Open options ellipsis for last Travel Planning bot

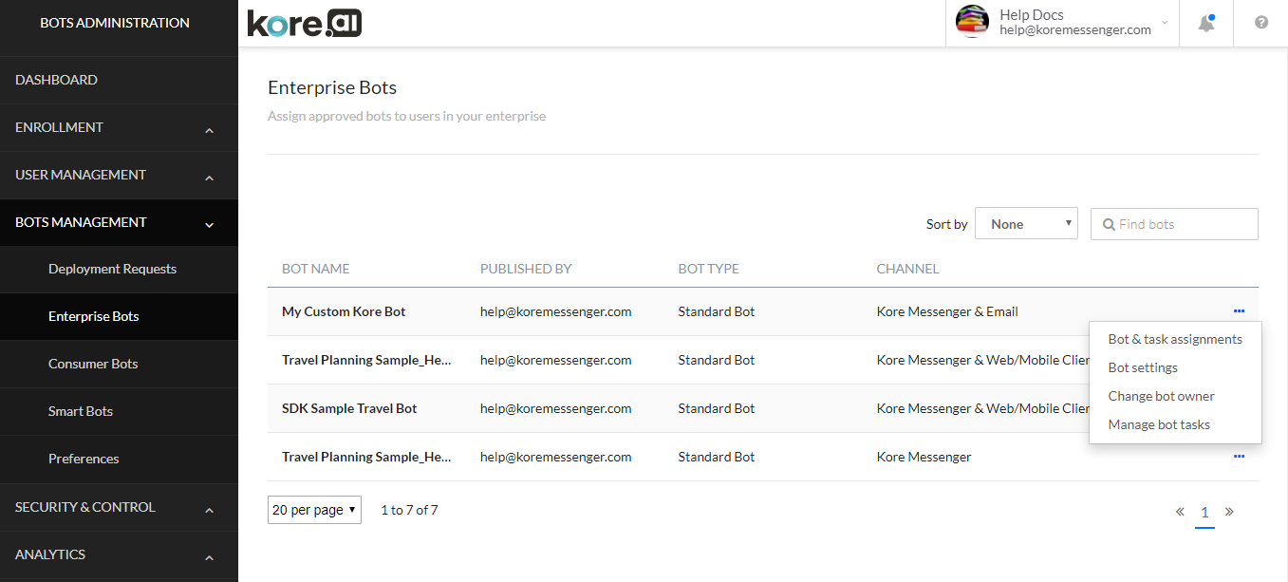pyautogui.click(x=1239, y=457)
